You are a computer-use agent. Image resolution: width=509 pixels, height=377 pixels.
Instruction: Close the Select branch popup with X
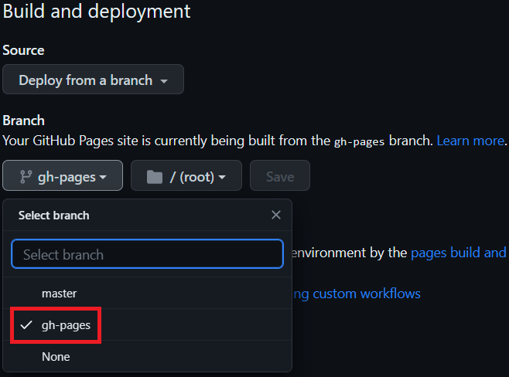pyautogui.click(x=276, y=215)
